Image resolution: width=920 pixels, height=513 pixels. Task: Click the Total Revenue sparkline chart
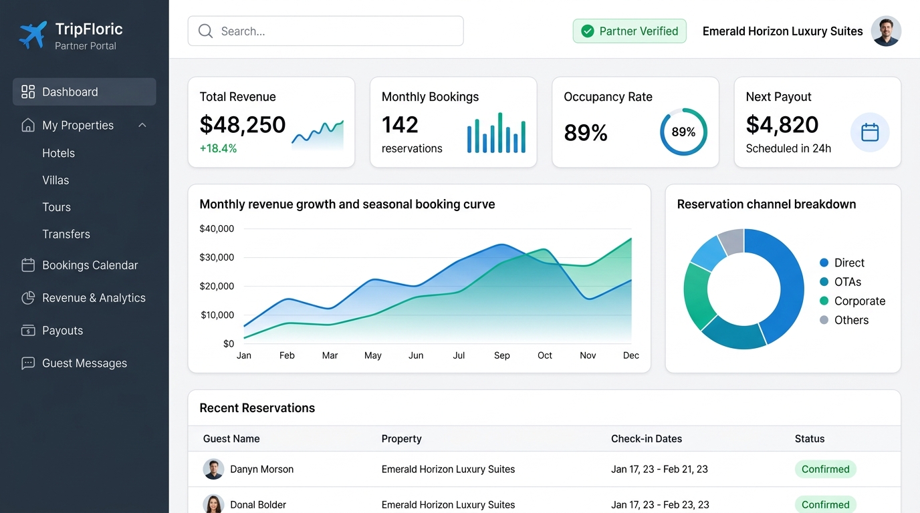pyautogui.click(x=318, y=134)
